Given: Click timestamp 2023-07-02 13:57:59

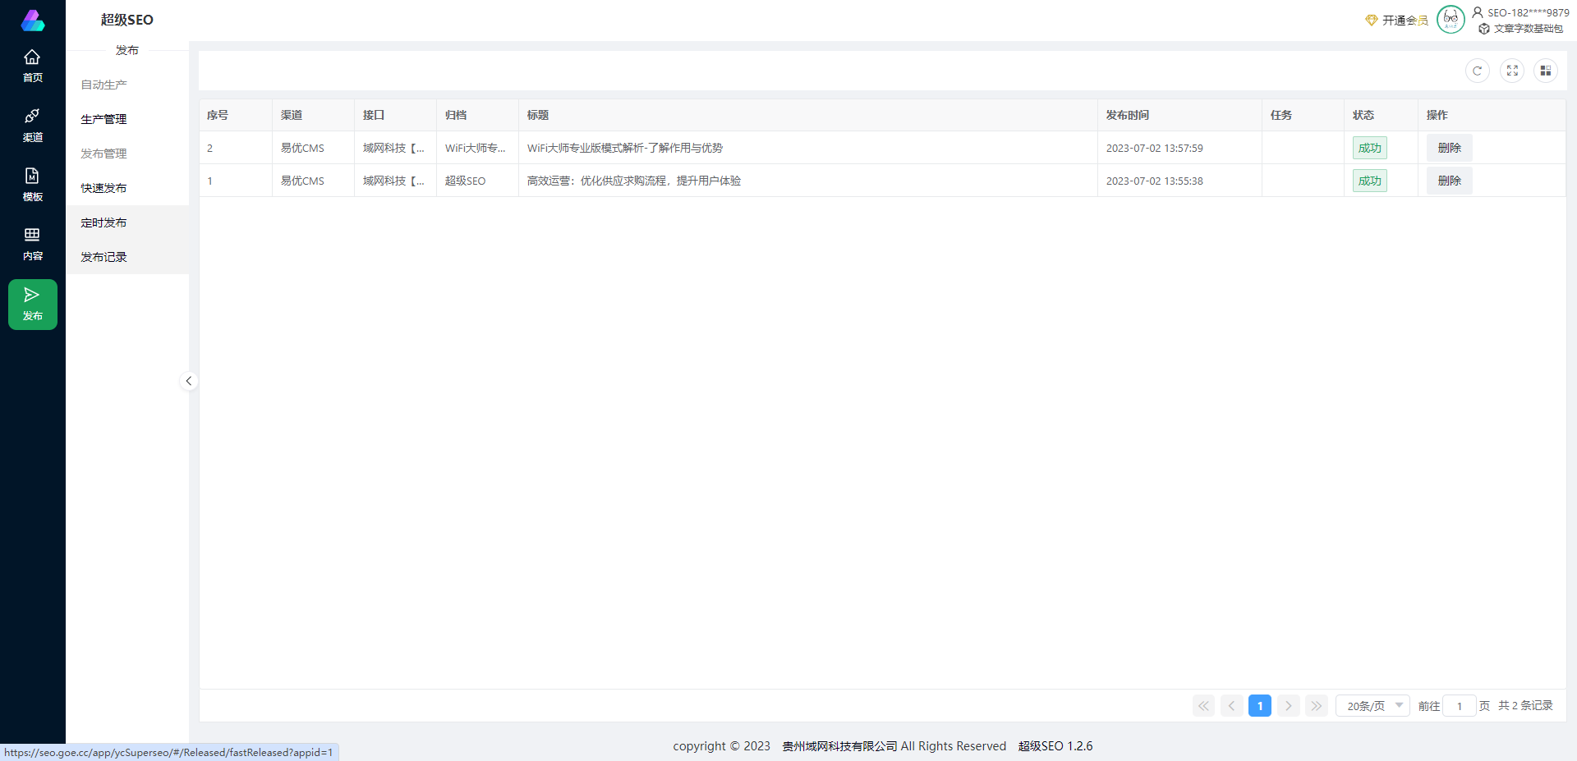Looking at the screenshot, I should point(1154,148).
